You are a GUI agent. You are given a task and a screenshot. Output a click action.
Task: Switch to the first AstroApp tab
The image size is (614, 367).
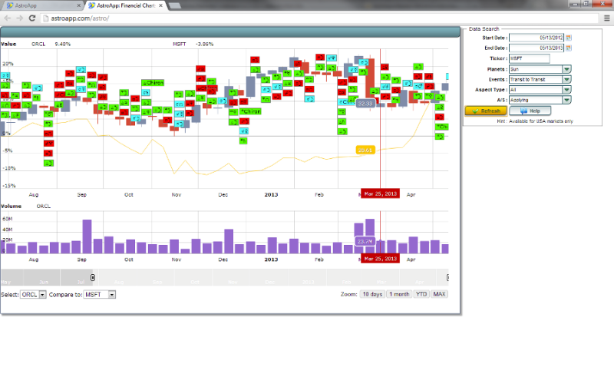tap(38, 5)
